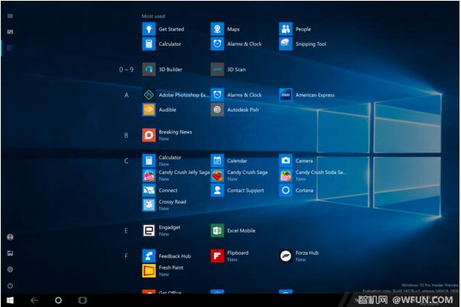Screen dimensions: 461x307
Task: Click the "0 – 9" group header
Action: tap(126, 70)
